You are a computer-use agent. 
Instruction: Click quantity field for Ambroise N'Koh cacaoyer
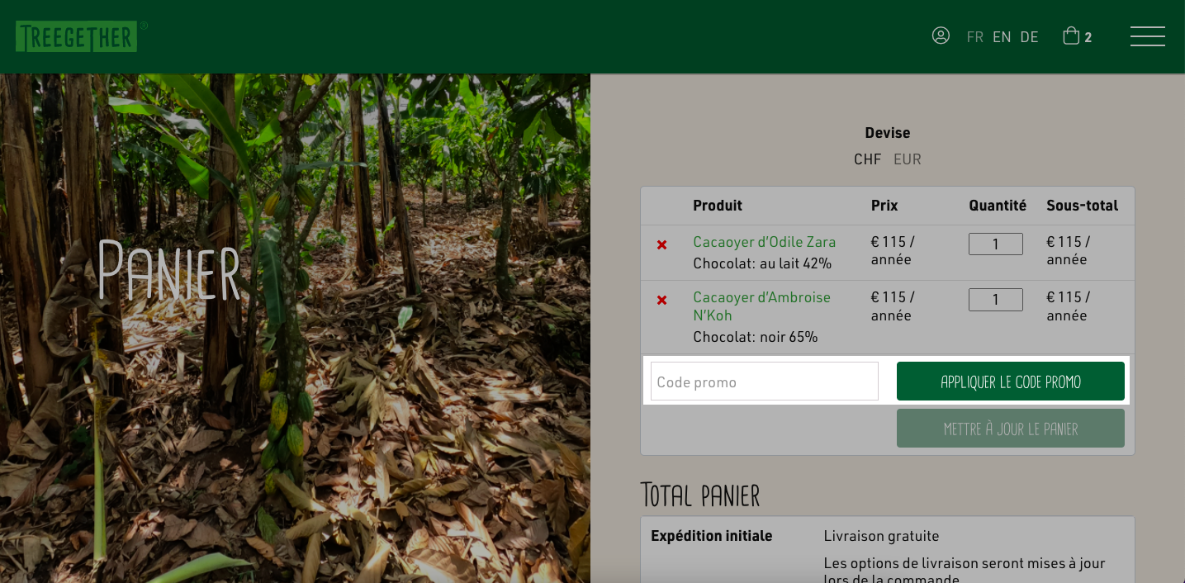pyautogui.click(x=996, y=300)
